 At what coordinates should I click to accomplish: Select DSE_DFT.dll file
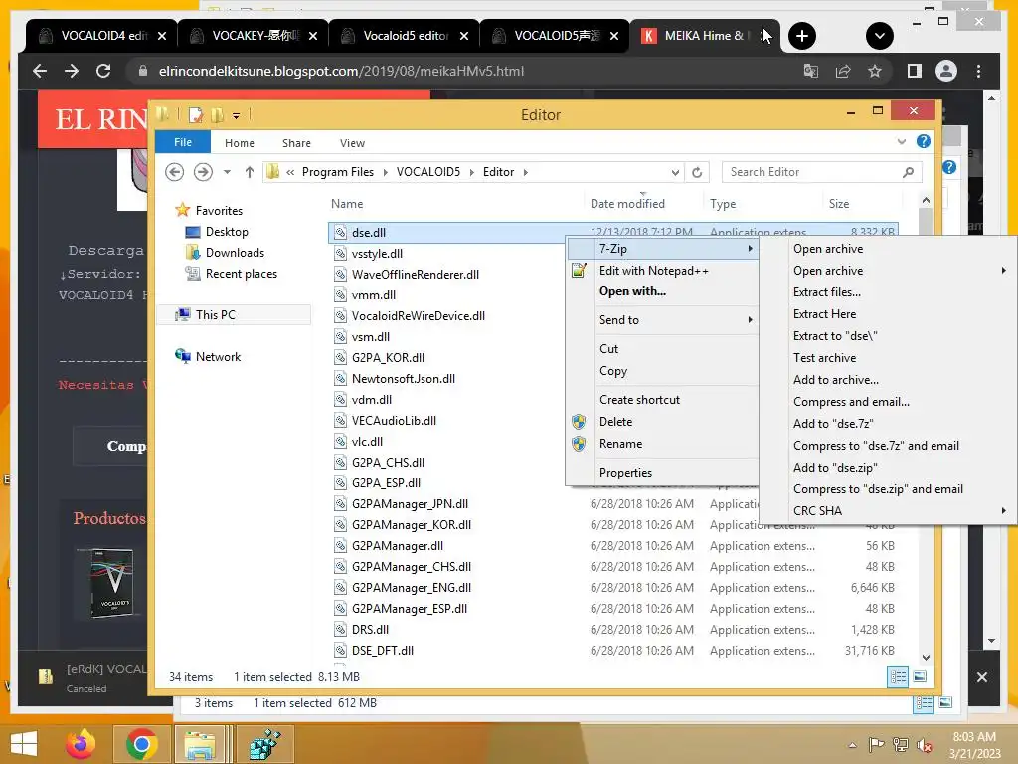pos(383,651)
